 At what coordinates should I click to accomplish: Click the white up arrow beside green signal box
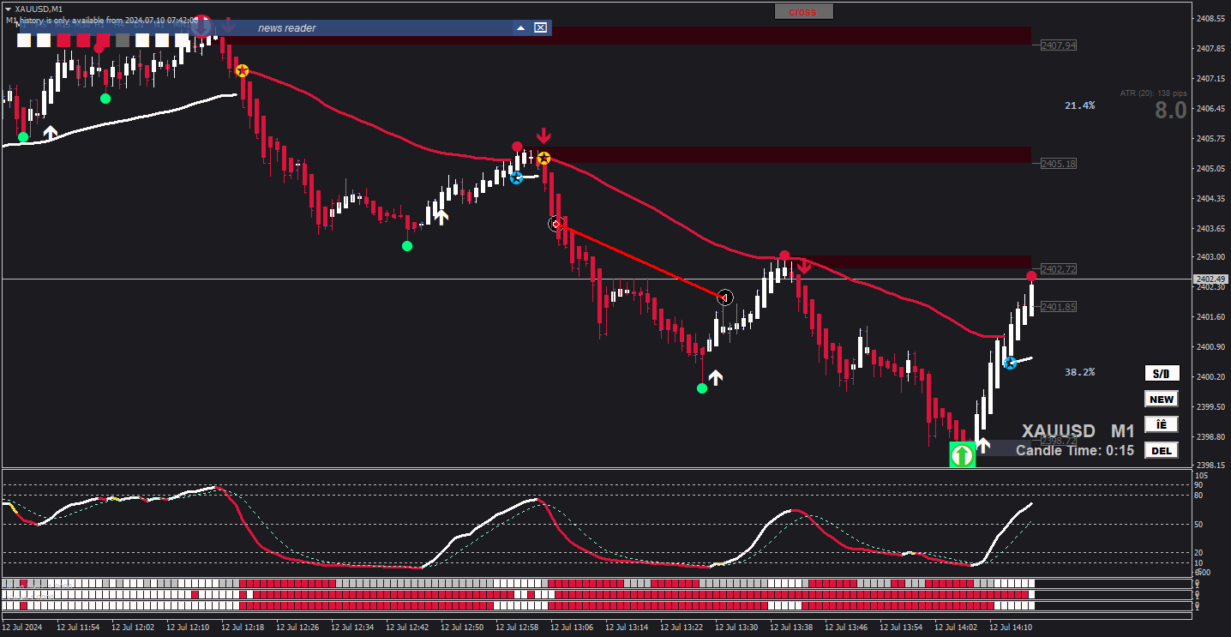[x=983, y=446]
